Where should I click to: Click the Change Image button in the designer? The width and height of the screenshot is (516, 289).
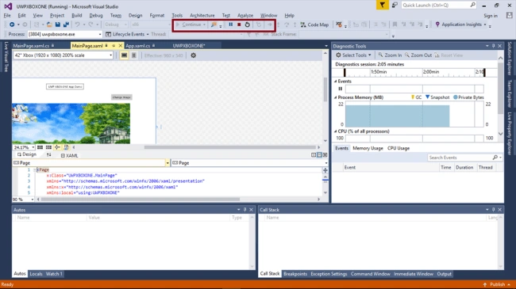tap(121, 97)
